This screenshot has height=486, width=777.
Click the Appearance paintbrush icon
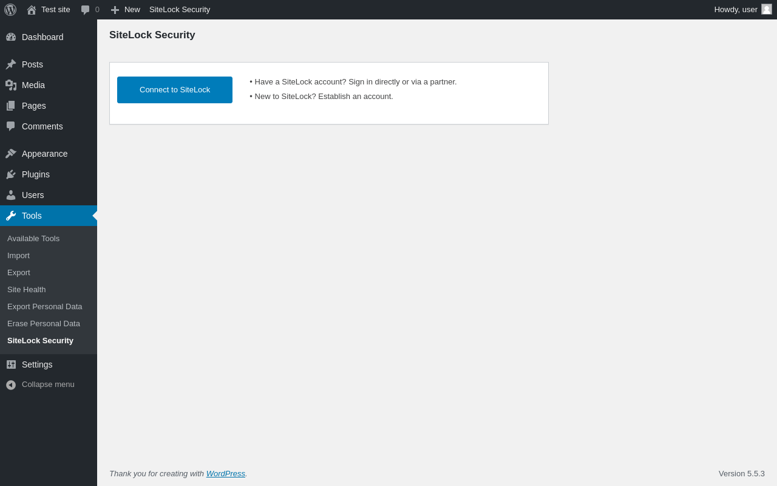click(11, 154)
